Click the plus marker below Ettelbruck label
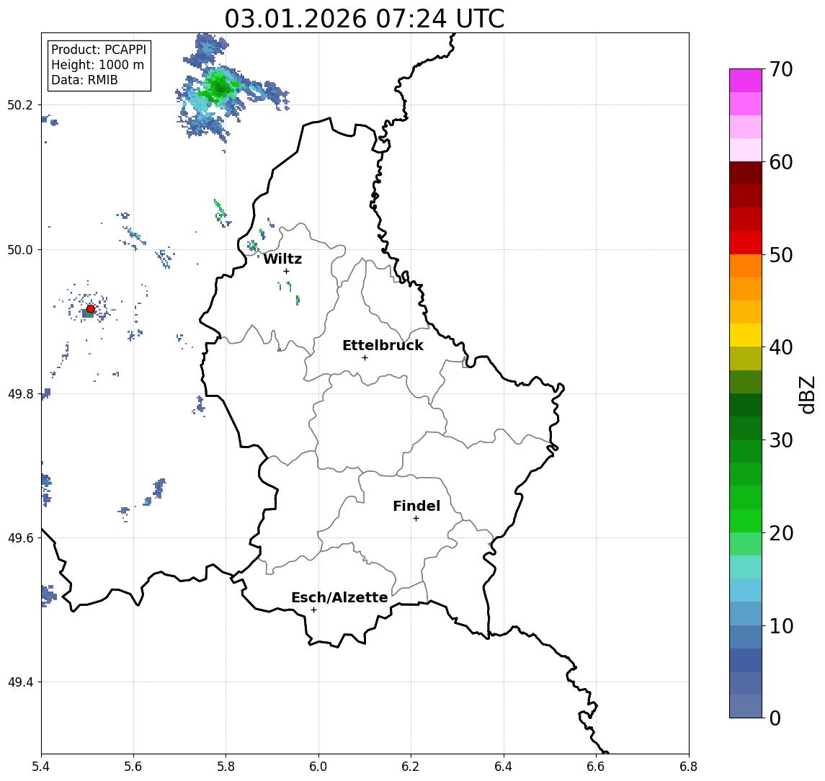 pos(365,358)
